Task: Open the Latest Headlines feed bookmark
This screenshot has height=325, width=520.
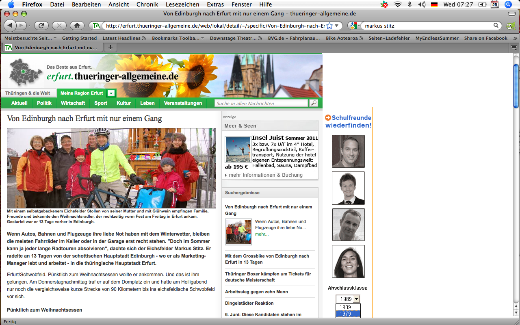Action: click(124, 38)
